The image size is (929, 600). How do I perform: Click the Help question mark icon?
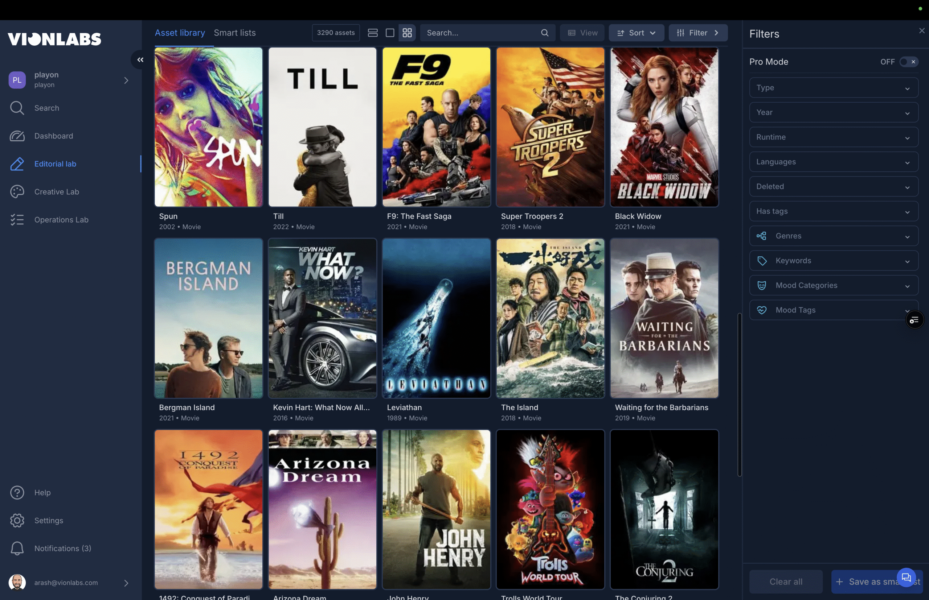[17, 492]
